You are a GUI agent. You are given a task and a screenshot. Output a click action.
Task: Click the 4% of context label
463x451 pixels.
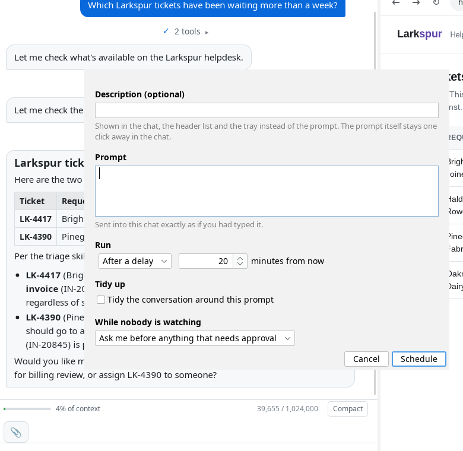[x=78, y=409]
